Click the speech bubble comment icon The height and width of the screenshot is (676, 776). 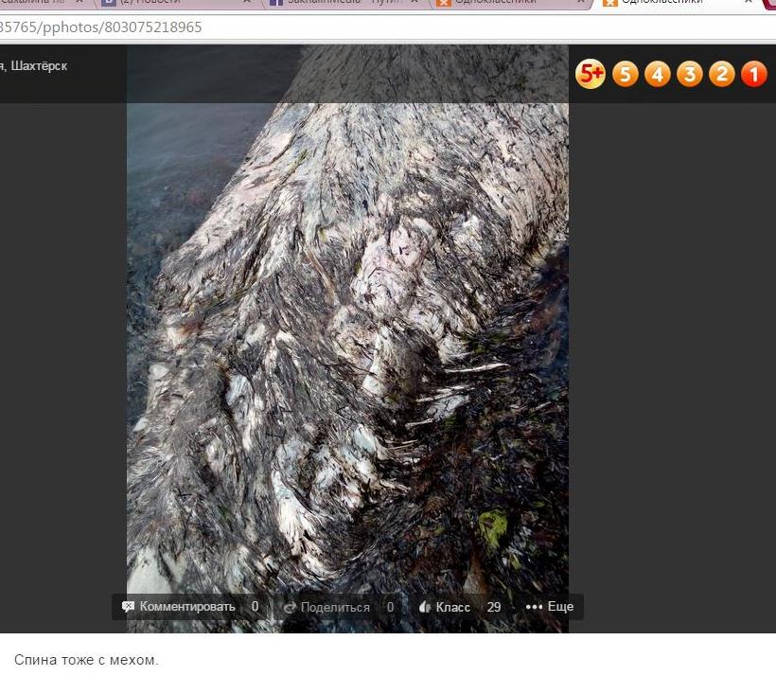[129, 607]
